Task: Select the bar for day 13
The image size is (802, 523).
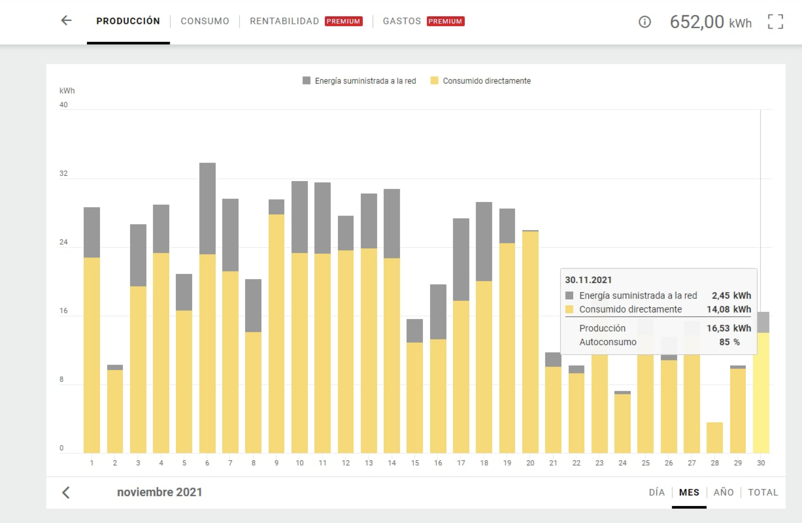Action: pos(369,323)
